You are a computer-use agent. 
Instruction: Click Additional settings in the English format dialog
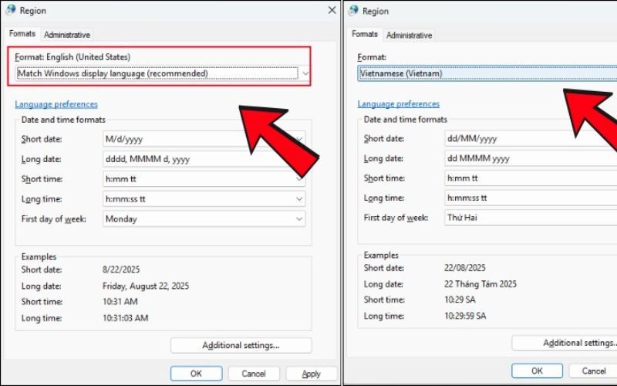pos(241,345)
